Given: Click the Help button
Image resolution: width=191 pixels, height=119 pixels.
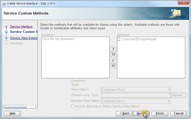Looking at the screenshot, I should click(12, 113).
